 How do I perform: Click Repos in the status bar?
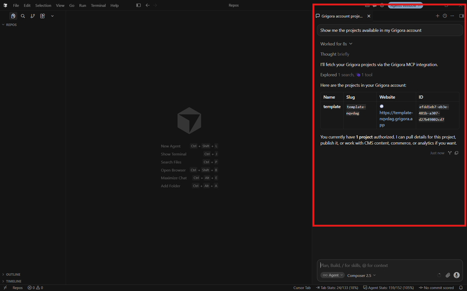18,288
